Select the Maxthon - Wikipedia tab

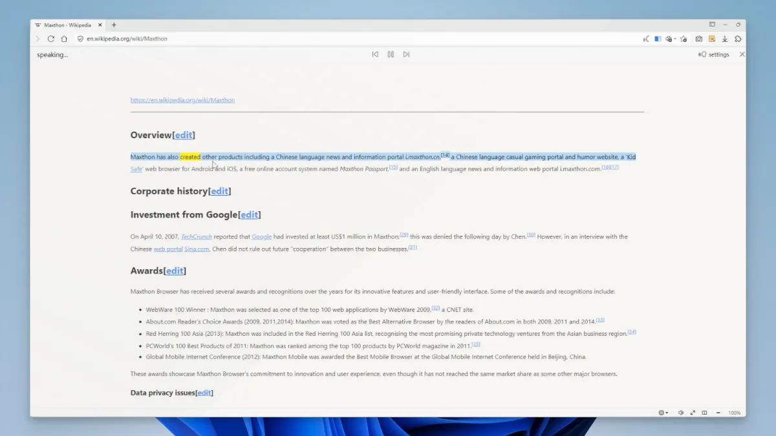pos(68,25)
